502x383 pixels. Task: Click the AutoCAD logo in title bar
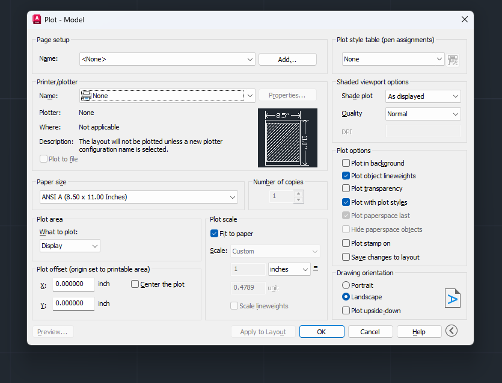[x=37, y=19]
